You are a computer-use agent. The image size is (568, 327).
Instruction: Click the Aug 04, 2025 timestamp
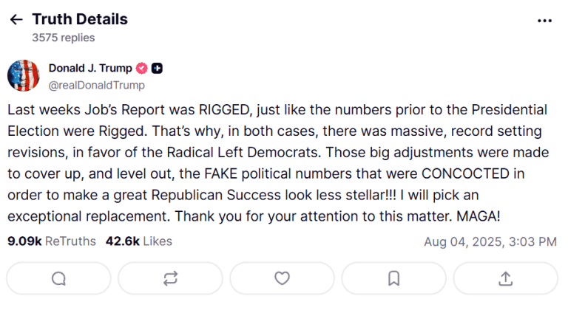click(490, 241)
